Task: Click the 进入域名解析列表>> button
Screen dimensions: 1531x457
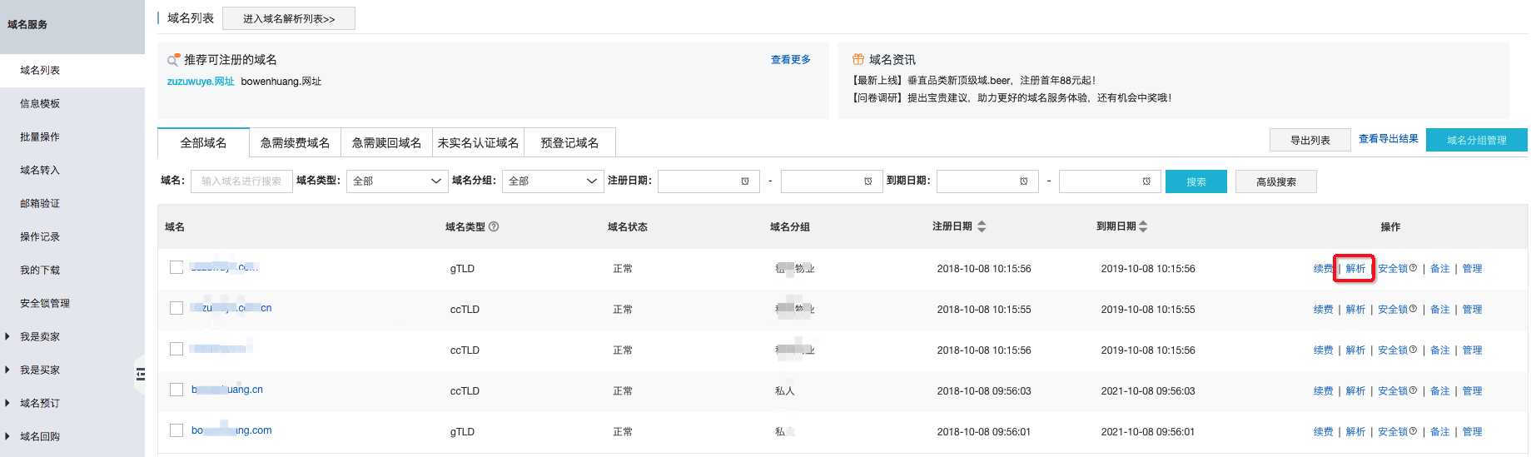Action: [289, 18]
